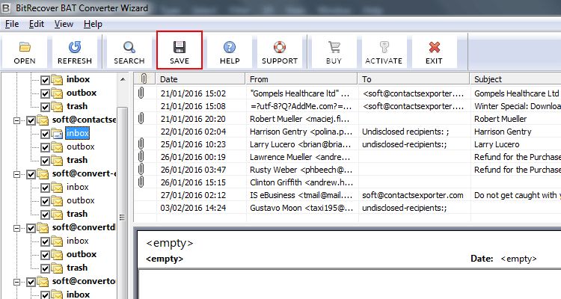Open the View menu
The height and width of the screenshot is (299, 561).
click(x=64, y=24)
